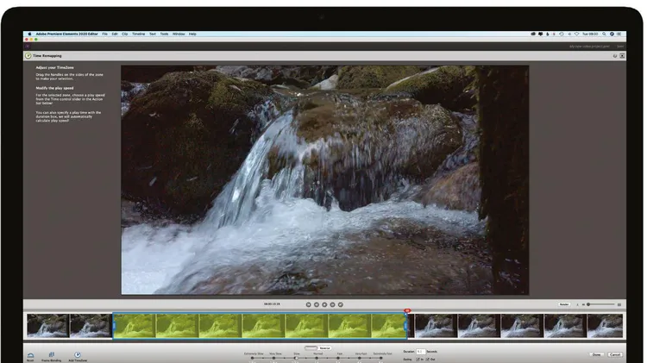The height and width of the screenshot is (363, 647).
Task: Click the timecode display below preview
Action: click(x=272, y=304)
